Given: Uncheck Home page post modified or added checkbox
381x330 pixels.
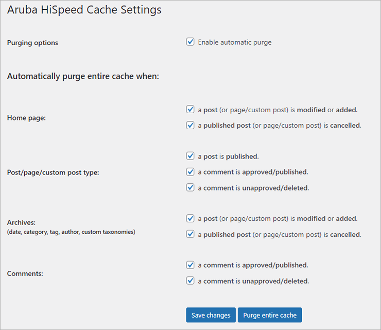Looking at the screenshot, I should (190, 110).
